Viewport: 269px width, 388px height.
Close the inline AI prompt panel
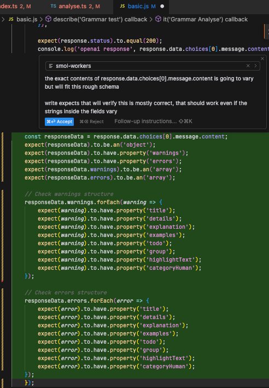[x=262, y=59]
